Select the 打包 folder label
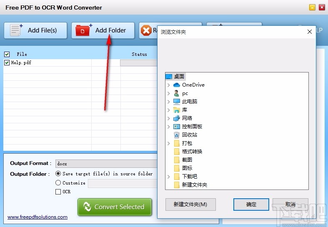This screenshot has width=328, height=227. pyautogui.click(x=187, y=143)
